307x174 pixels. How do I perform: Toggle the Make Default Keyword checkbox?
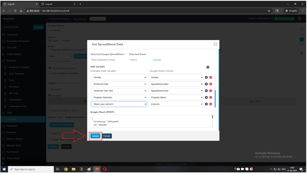tap(50, 68)
